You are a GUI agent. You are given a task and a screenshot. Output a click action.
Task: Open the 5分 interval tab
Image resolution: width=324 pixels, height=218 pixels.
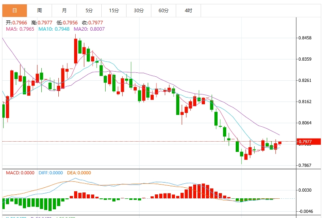pyautogui.click(x=89, y=11)
